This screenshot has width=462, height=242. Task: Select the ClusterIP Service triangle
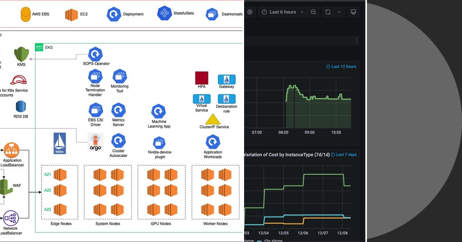pyautogui.click(x=213, y=119)
